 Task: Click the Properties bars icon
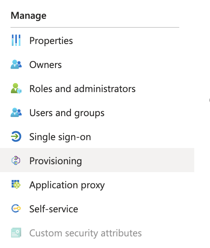coord(16,40)
